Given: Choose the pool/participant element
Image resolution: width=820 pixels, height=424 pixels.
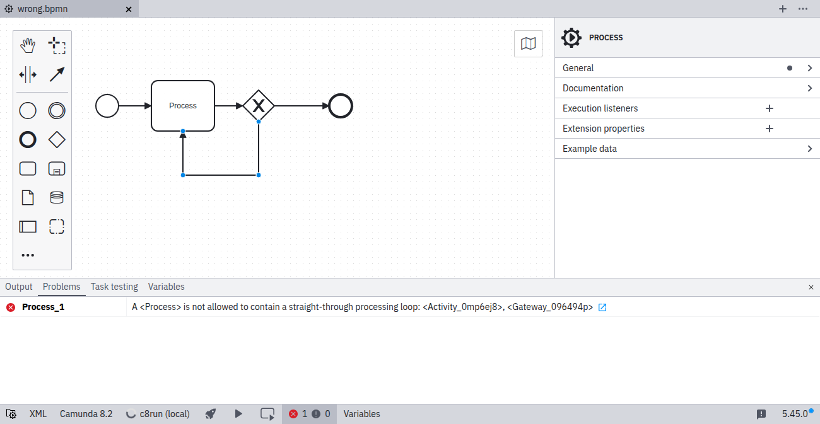Looking at the screenshot, I should 28,226.
